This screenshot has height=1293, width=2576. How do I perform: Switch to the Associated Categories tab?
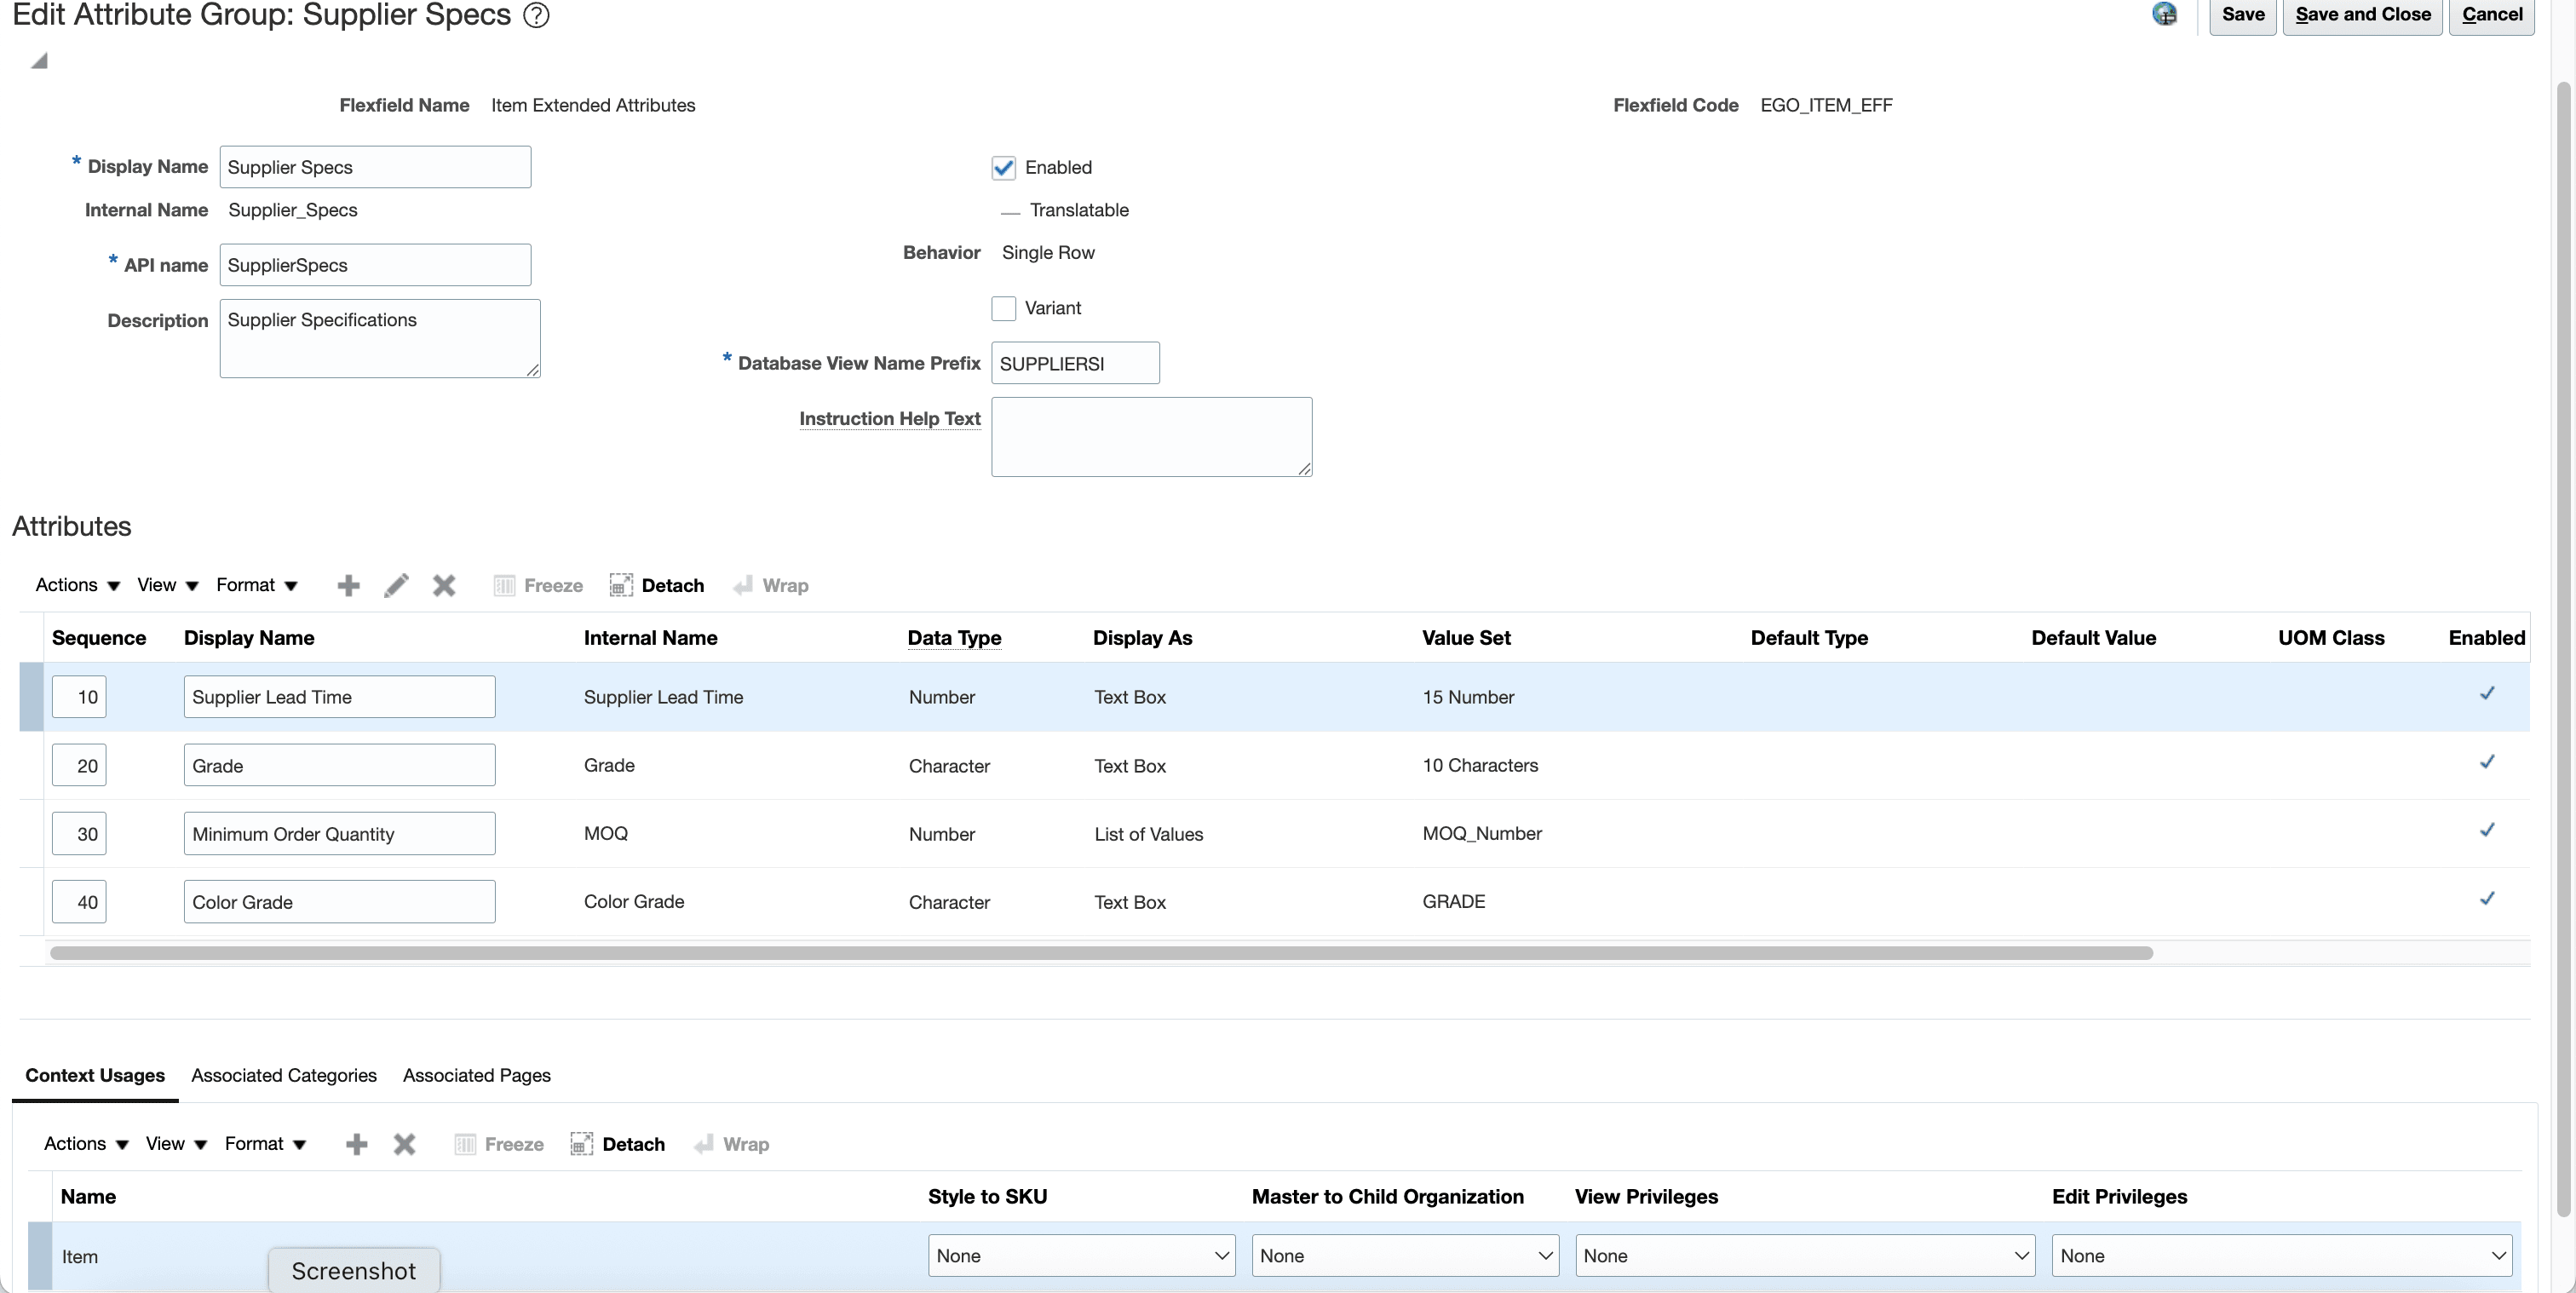[x=284, y=1076]
